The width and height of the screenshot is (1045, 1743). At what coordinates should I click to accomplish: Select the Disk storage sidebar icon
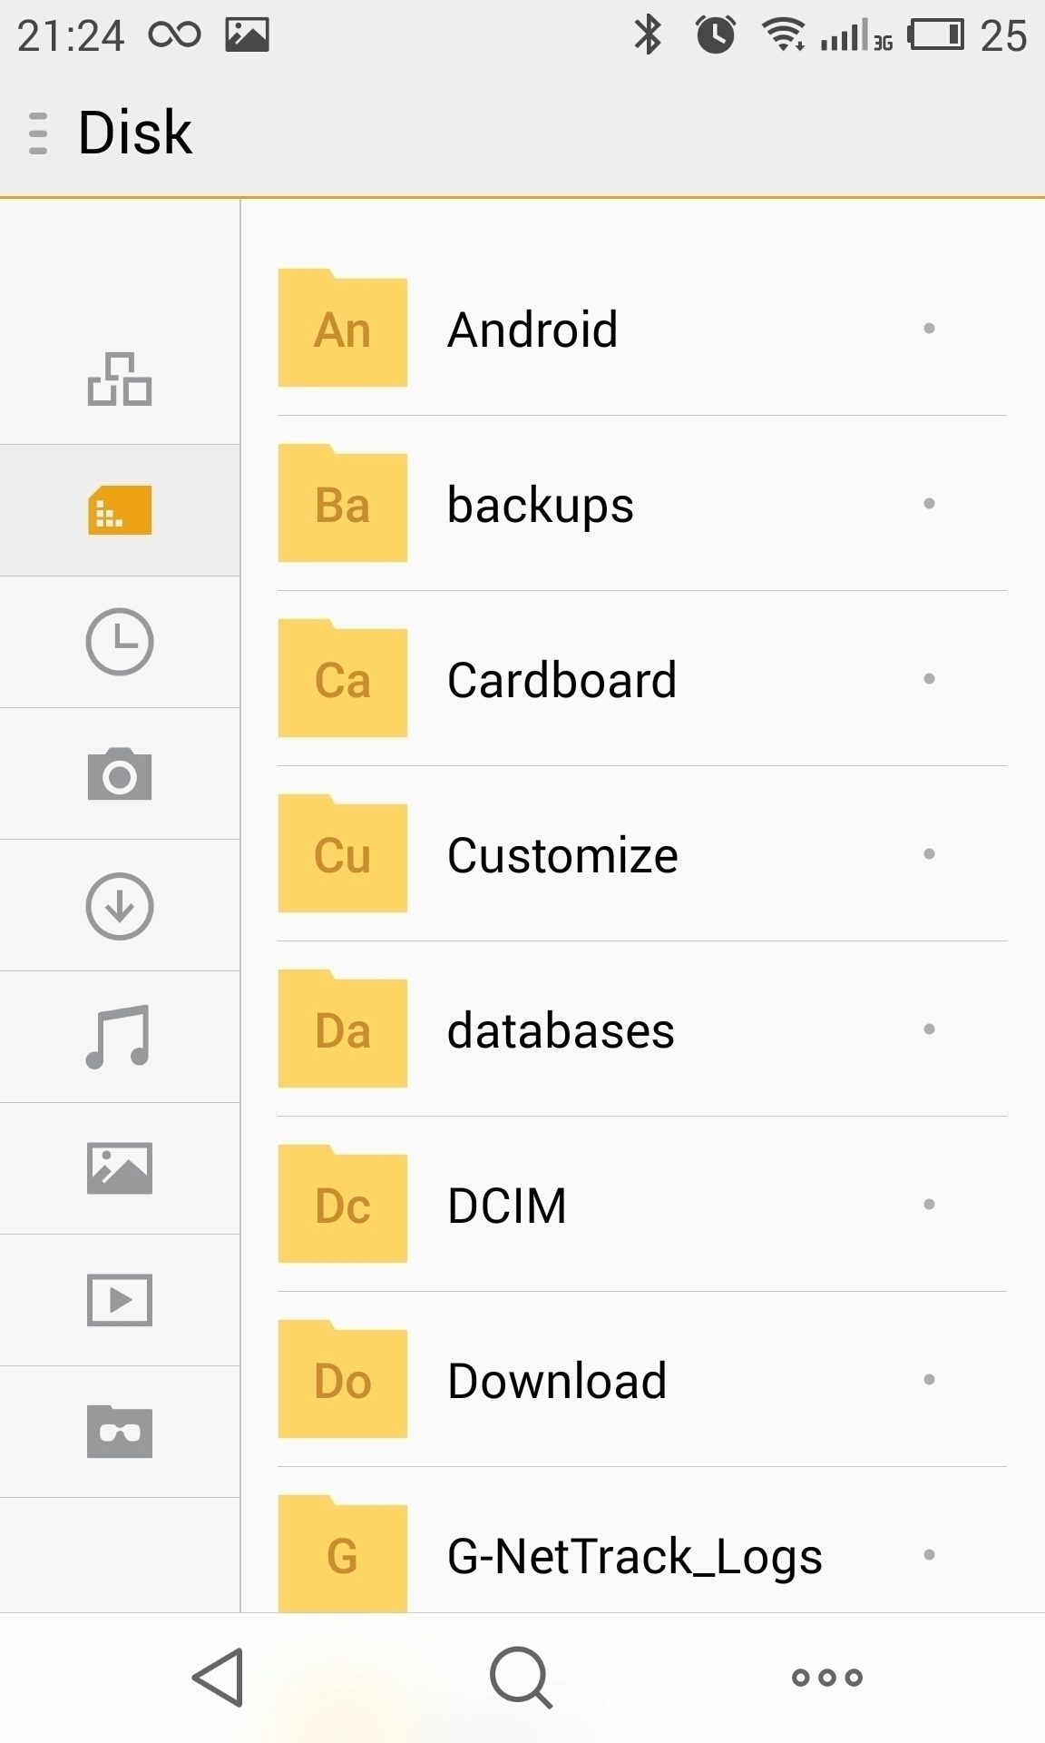pos(120,510)
